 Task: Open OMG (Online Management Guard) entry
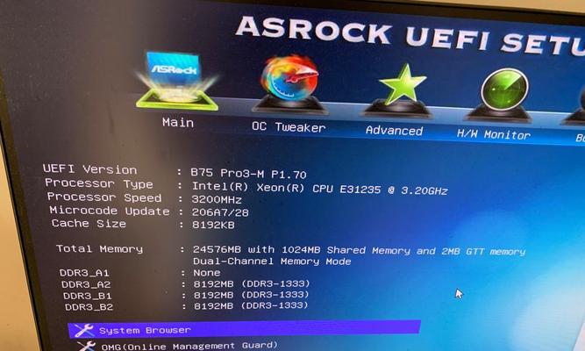189,346
